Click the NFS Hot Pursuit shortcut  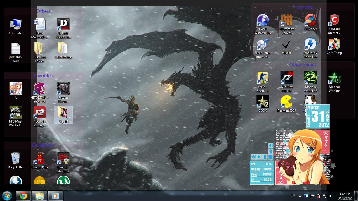[x=286, y=78]
